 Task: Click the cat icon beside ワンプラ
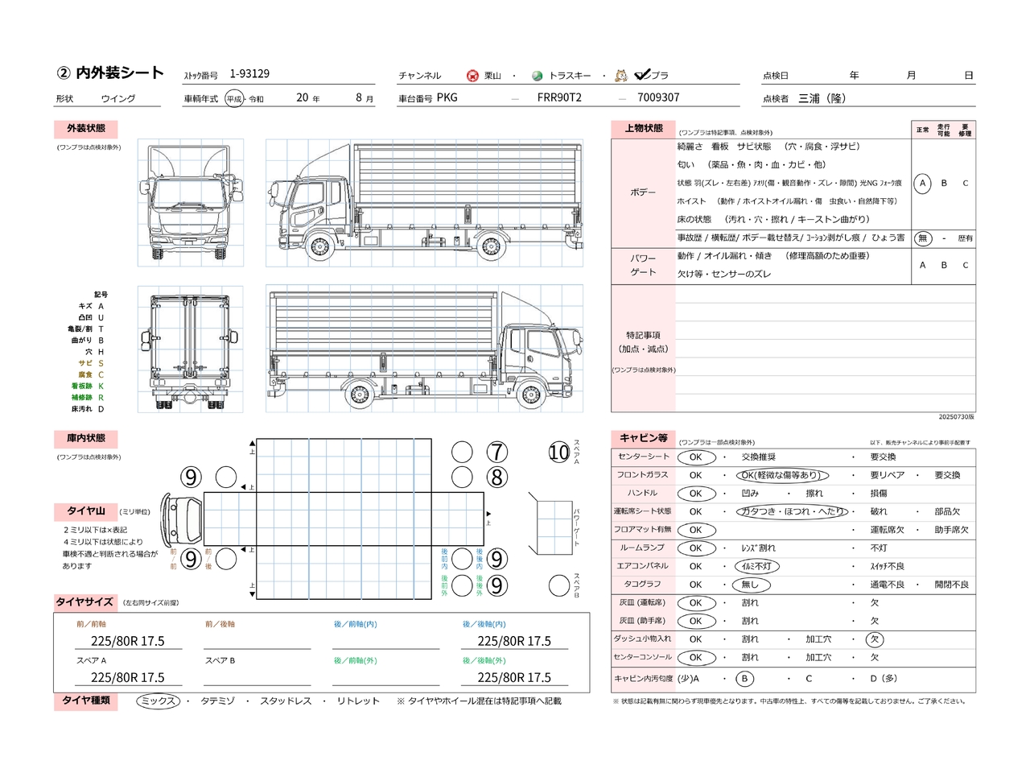(x=621, y=76)
